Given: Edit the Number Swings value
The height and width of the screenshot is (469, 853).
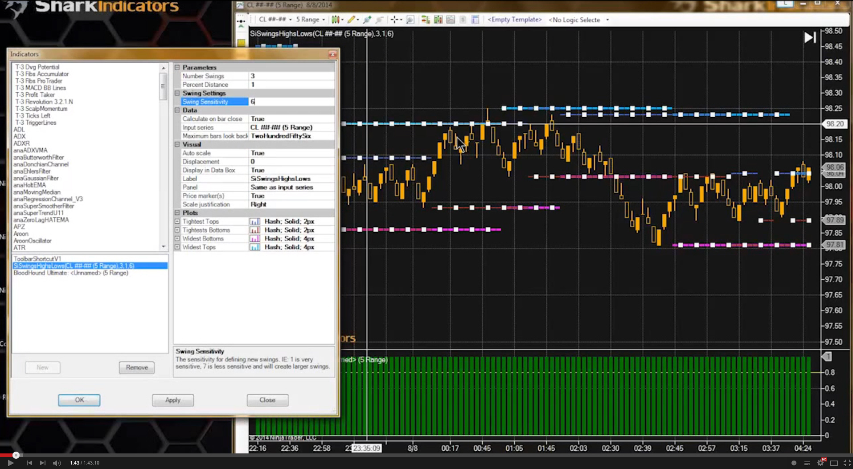Looking at the screenshot, I should pyautogui.click(x=291, y=76).
